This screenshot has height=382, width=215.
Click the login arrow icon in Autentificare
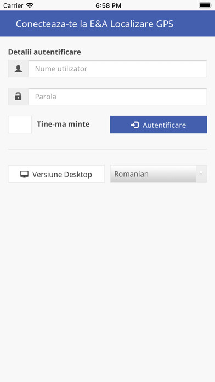tap(135, 125)
